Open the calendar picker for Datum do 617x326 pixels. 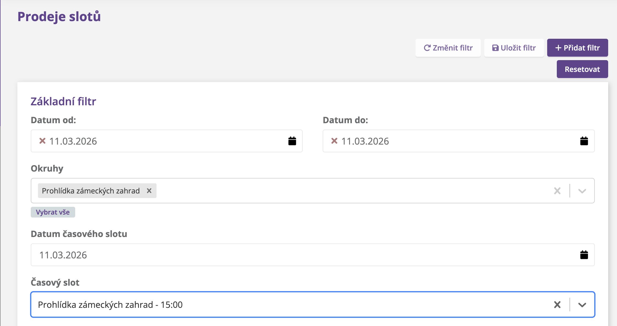584,141
